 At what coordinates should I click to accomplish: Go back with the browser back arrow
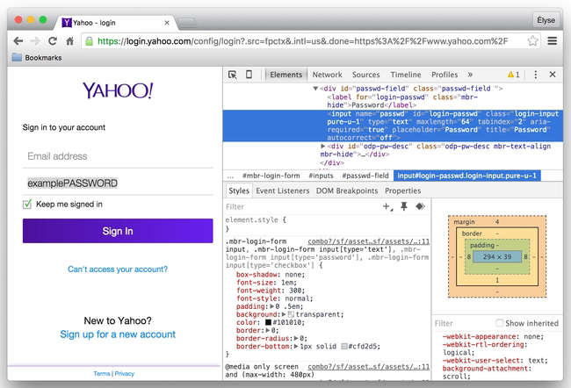pos(18,40)
